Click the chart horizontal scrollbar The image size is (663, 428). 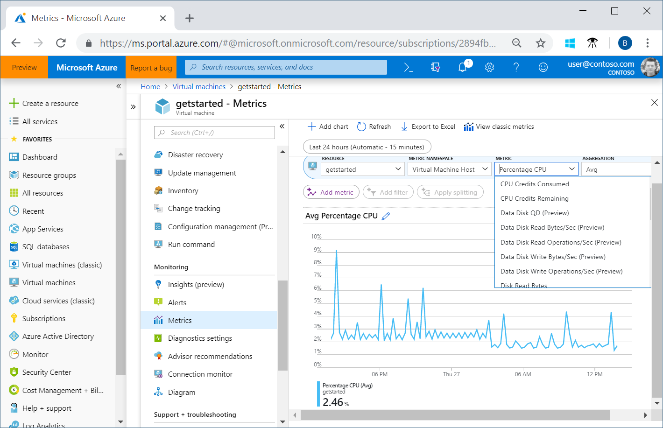pyautogui.click(x=455, y=415)
